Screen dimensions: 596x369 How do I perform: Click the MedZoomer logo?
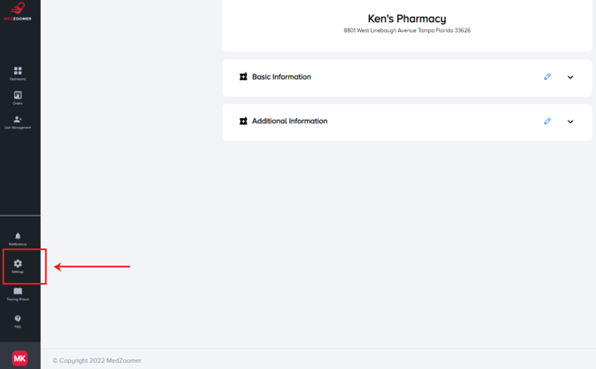click(x=18, y=12)
